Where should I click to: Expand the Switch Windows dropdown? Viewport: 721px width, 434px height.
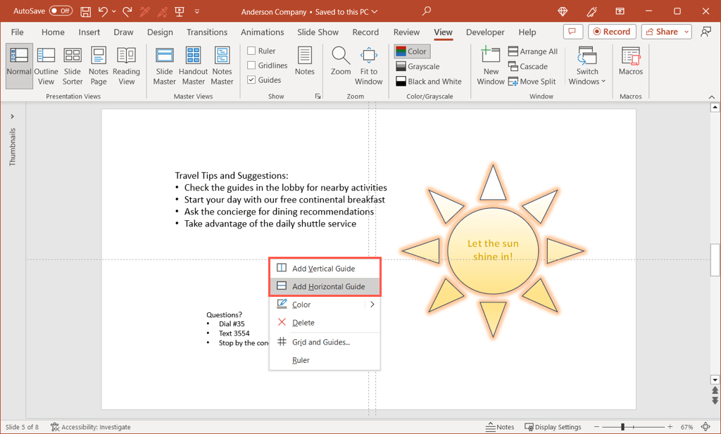tap(587, 67)
